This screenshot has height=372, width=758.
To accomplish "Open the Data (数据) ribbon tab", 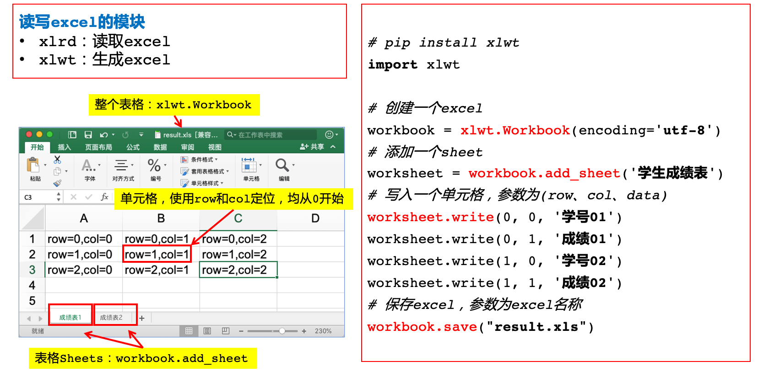I will 160,147.
